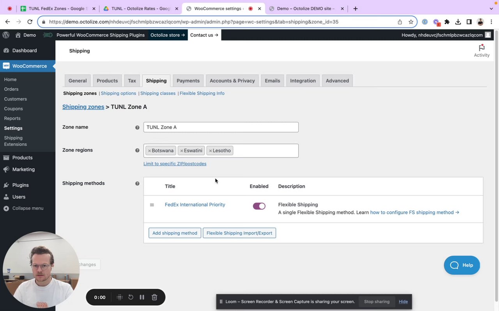Toggle the browser side panel icon
Screen dimensions: 499x311
click(469, 22)
